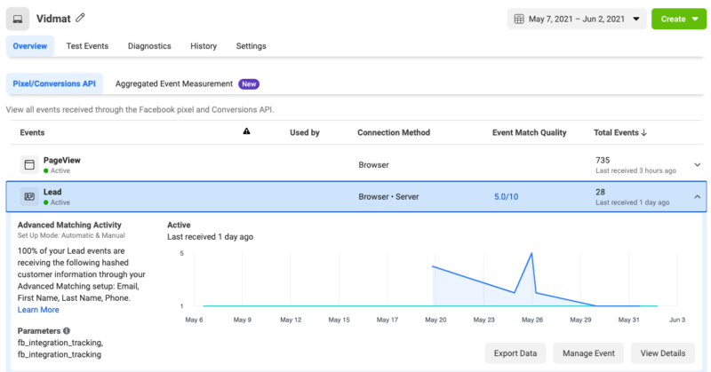Click the Events column header
Image resolution: width=711 pixels, height=372 pixels.
(x=32, y=133)
